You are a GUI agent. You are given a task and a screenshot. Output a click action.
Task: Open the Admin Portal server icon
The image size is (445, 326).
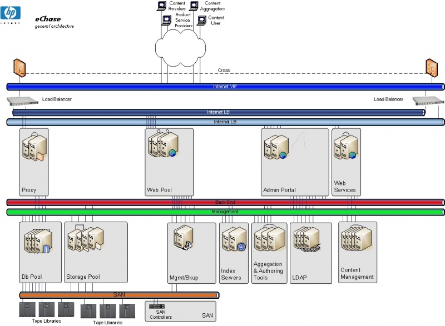pyautogui.click(x=275, y=147)
